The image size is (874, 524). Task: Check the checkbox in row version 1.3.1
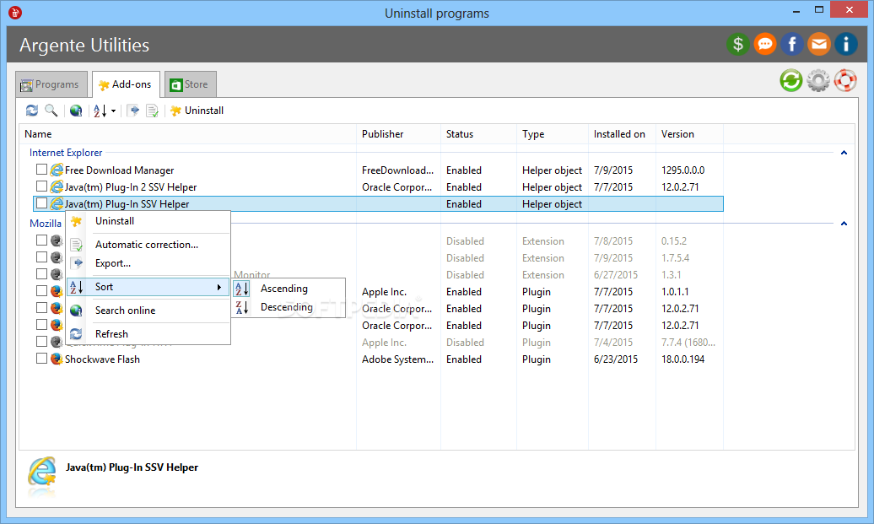point(41,273)
